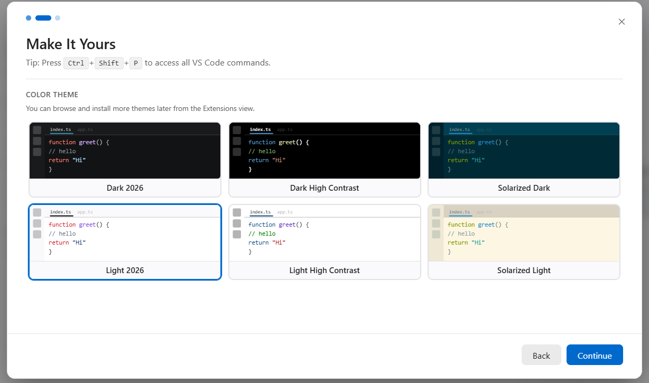Click the Dark 2026 label
Viewport: 649px width, 383px height.
pyautogui.click(x=125, y=188)
